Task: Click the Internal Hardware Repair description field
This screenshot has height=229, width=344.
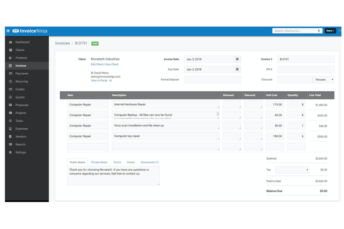Action: pyautogui.click(x=166, y=104)
